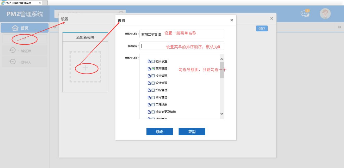
Task: Click the 首页 home icon
Action: 16,28
